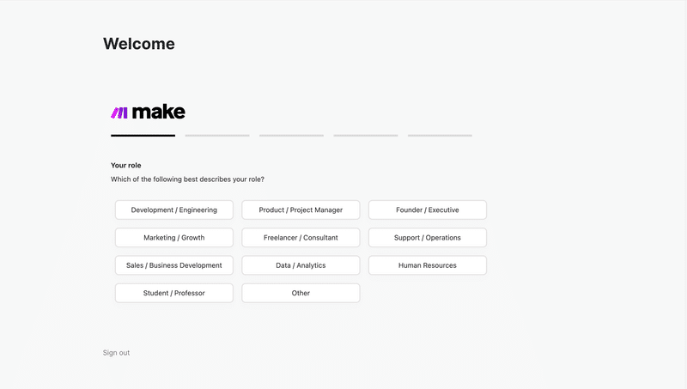
Task: Sign out of the account
Action: coord(116,353)
